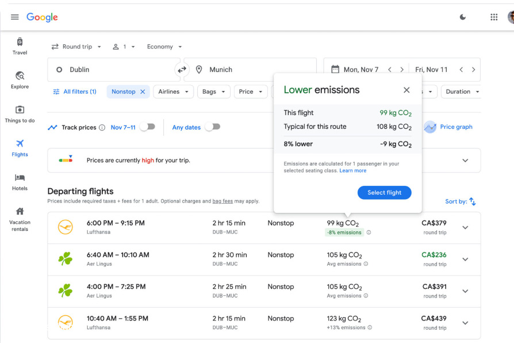Click Avg emissions info for 4:00 PM flight
Screen dimensions: 514x343
pyautogui.click(x=366, y=296)
